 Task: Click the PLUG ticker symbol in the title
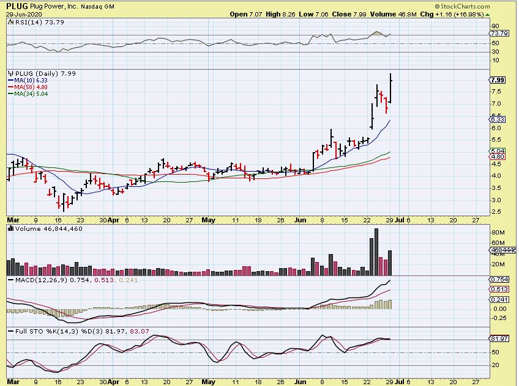pyautogui.click(x=17, y=6)
